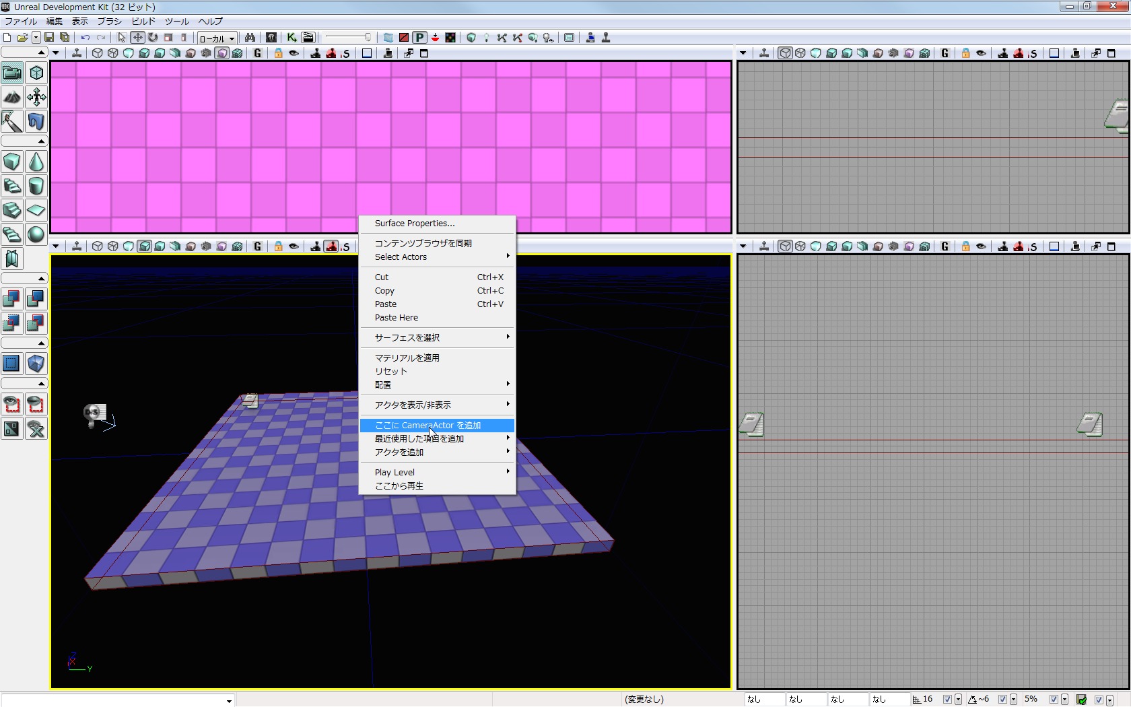Click the Cone brush builder
The image size is (1131, 707).
click(x=36, y=162)
